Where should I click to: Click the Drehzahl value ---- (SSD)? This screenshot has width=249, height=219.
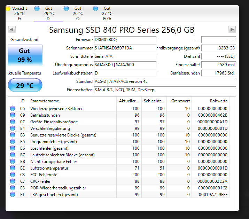[218, 56]
